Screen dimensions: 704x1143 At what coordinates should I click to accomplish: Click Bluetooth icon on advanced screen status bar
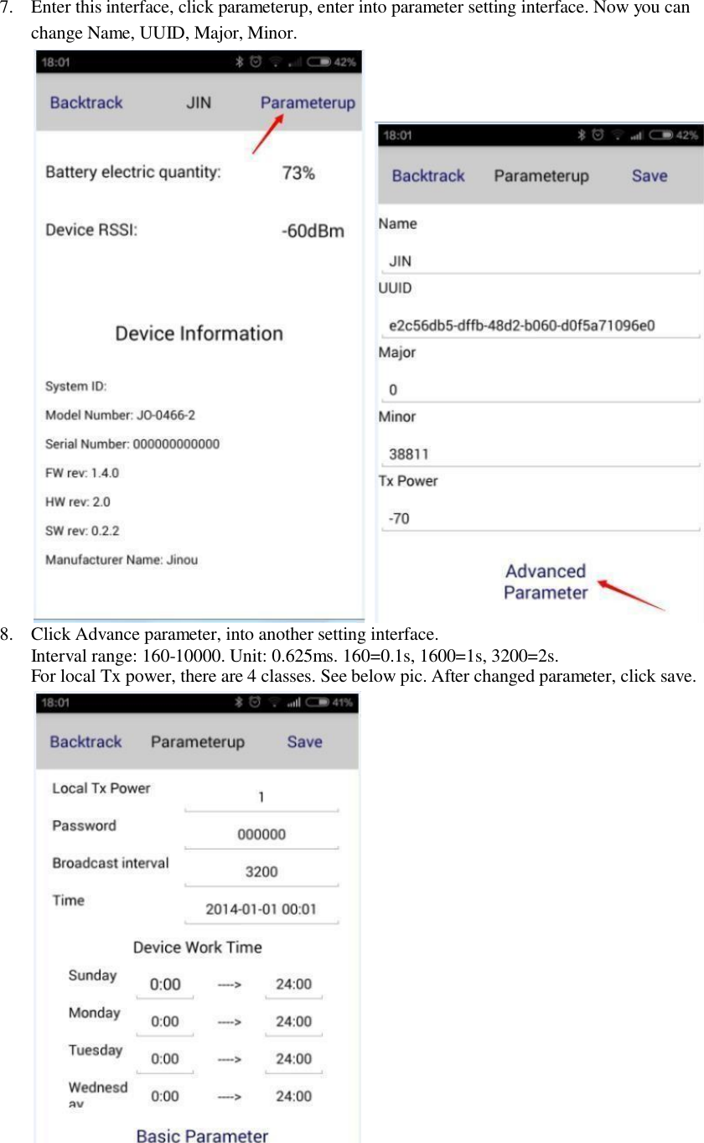tap(238, 703)
